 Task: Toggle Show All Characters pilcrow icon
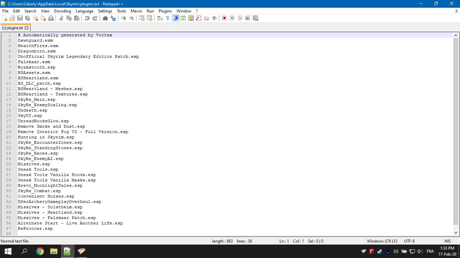pyautogui.click(x=168, y=18)
